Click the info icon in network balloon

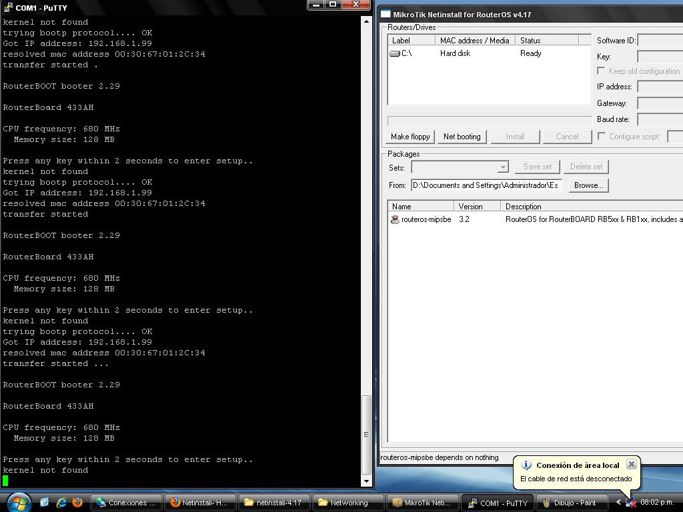point(526,465)
